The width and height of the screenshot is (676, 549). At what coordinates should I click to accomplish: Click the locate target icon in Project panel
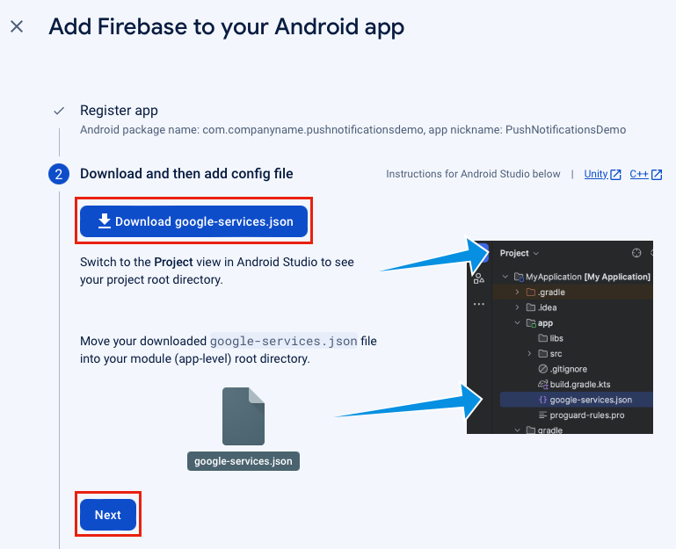click(636, 253)
